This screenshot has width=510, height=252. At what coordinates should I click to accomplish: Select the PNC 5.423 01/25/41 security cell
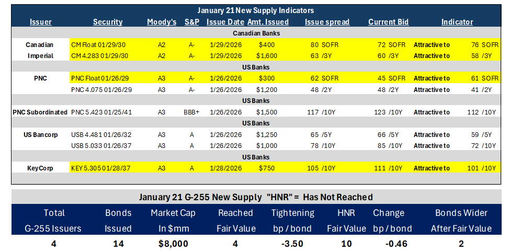(101, 112)
